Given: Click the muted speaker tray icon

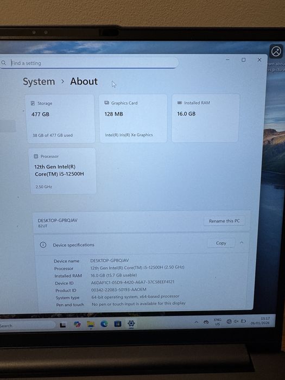Looking at the screenshot, I should (236, 321).
